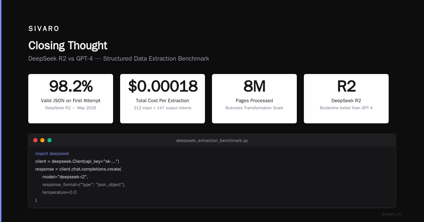Viewport: 424px width, 222px height.
Task: Click the benchmark subtitle under the heading
Action: (x=119, y=58)
